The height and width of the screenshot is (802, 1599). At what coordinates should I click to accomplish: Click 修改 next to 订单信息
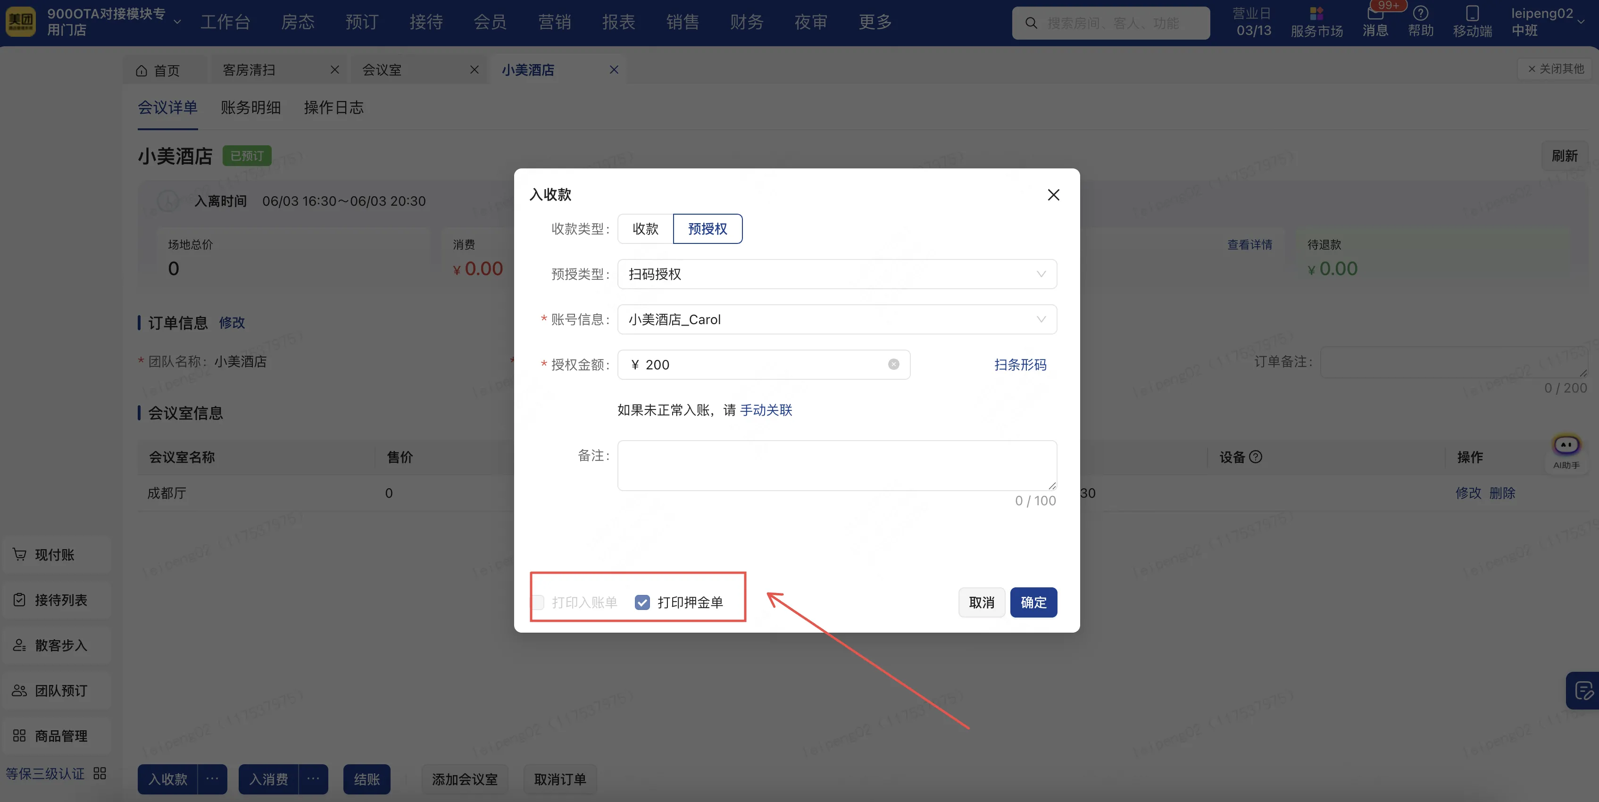point(232,323)
